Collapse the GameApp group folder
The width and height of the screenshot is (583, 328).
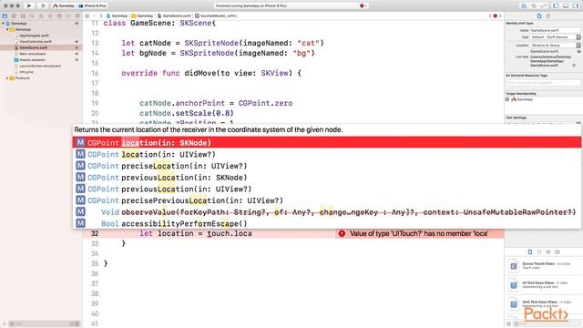tap(7, 29)
